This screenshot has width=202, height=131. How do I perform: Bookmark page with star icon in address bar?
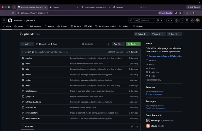[x=180, y=13]
